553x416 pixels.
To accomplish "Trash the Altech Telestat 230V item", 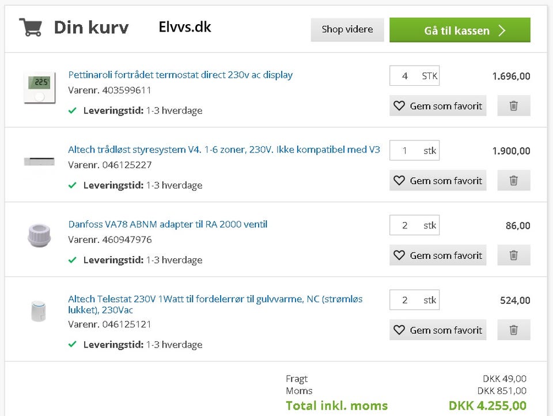I will (513, 330).
